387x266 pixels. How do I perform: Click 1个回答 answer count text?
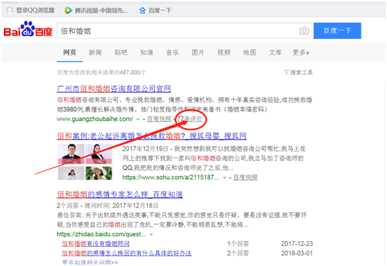coord(238,244)
